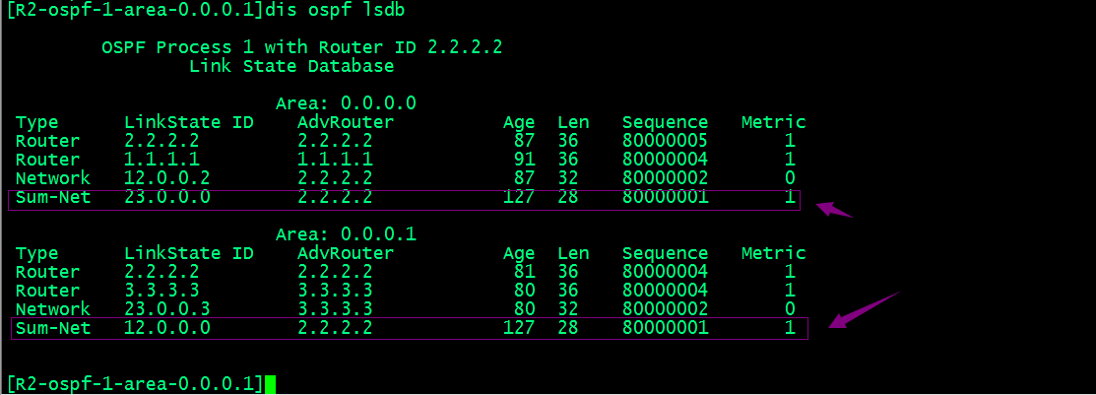
Task: Click LinkState ID 12.0.0.2
Action: pos(167,177)
